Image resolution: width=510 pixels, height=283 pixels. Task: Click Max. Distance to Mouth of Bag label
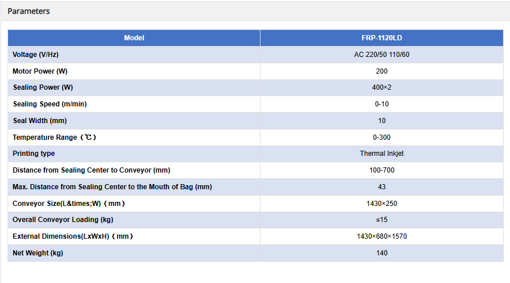pyautogui.click(x=112, y=187)
